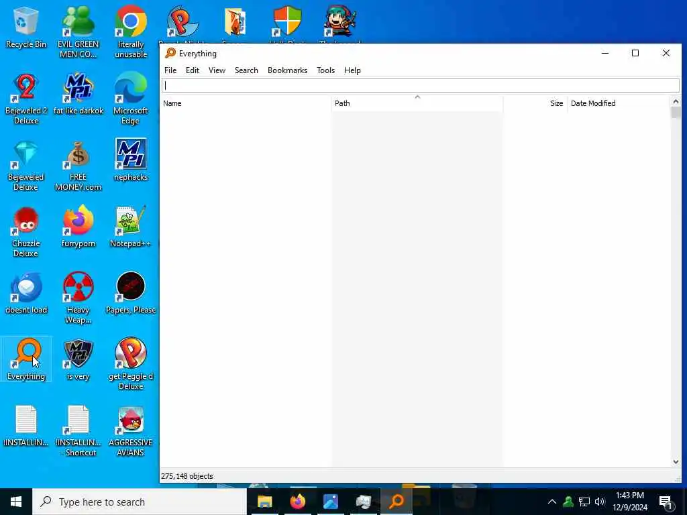Image resolution: width=687 pixels, height=515 pixels.
Task: Select the Papers, Please shortcut
Action: (x=131, y=293)
